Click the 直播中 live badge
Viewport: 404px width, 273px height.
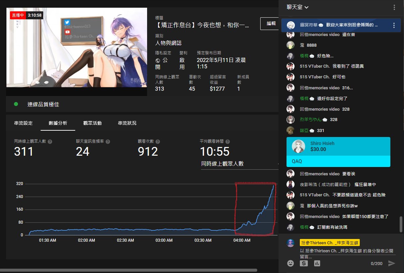pos(19,15)
